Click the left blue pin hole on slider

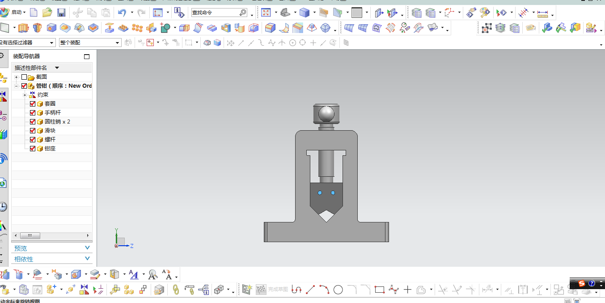tap(320, 193)
